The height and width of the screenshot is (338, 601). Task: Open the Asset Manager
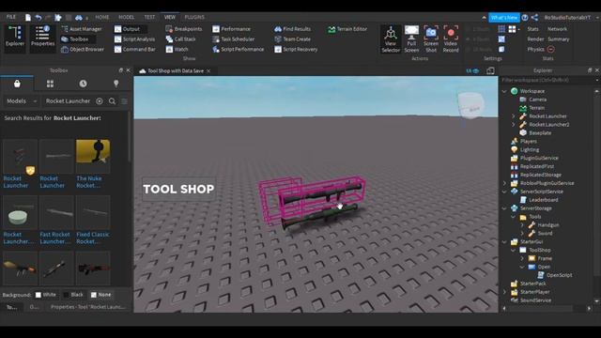click(x=82, y=29)
